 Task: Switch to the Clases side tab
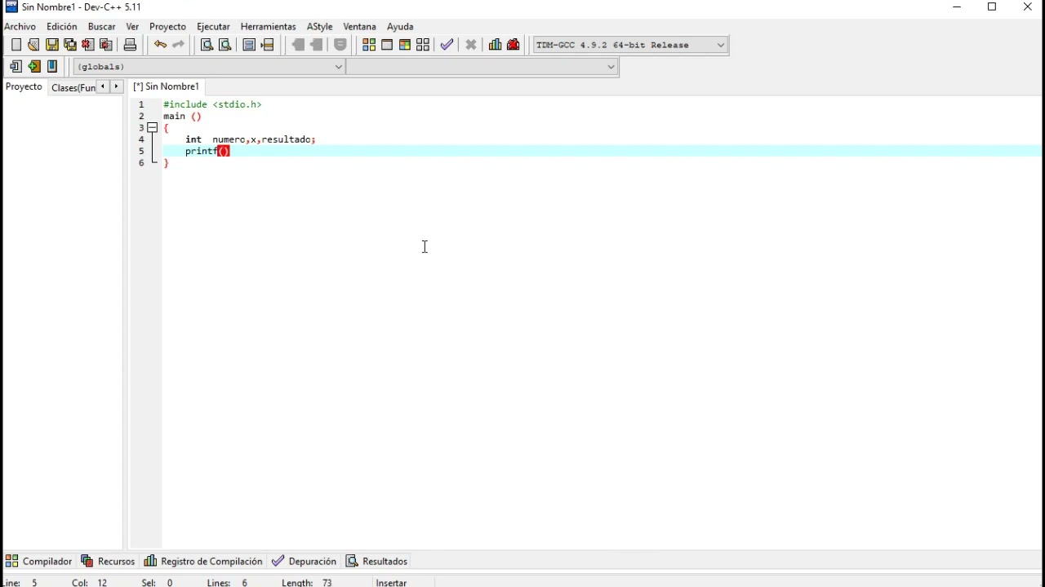pyautogui.click(x=73, y=87)
